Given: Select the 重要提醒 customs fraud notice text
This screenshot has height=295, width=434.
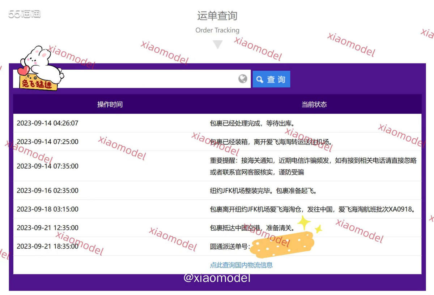Looking at the screenshot, I should tap(313, 166).
